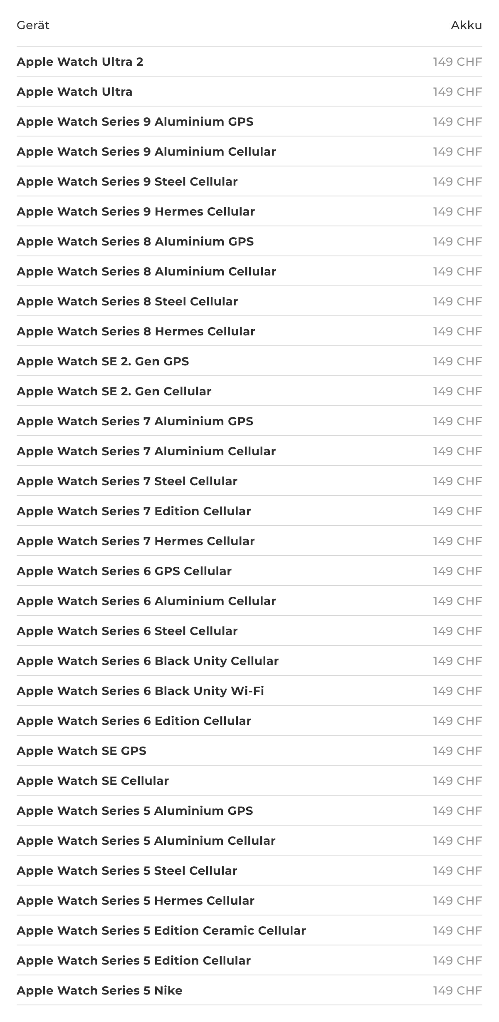The image size is (499, 1022).
Task: Click the Gerät column header
Action: (x=33, y=25)
